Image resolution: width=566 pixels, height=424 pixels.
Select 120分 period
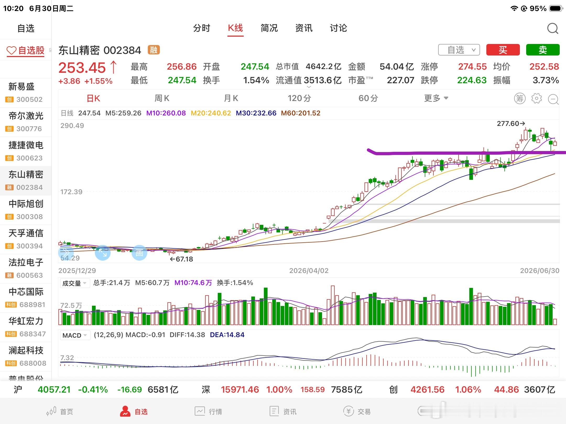(x=299, y=98)
